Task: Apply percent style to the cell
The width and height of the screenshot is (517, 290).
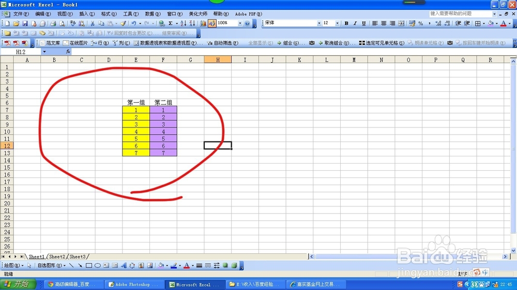Action: click(421, 23)
